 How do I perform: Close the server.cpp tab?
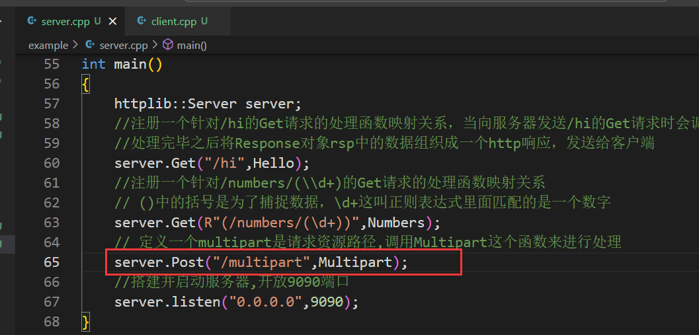coord(113,21)
